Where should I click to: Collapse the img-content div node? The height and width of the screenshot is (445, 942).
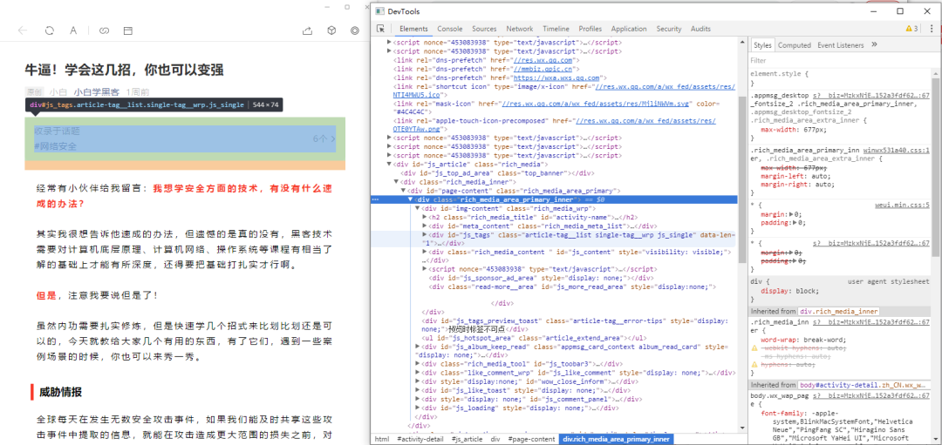pos(418,208)
